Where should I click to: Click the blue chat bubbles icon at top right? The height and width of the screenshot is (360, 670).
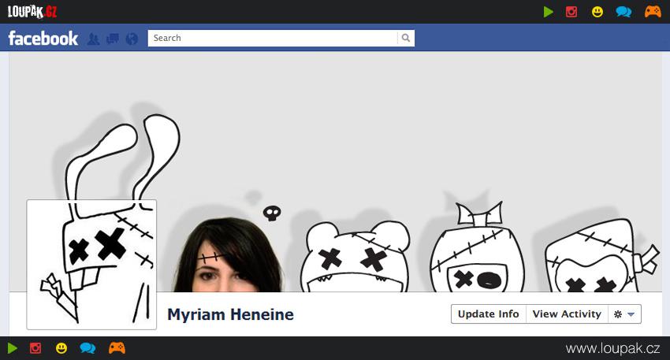[x=623, y=11]
